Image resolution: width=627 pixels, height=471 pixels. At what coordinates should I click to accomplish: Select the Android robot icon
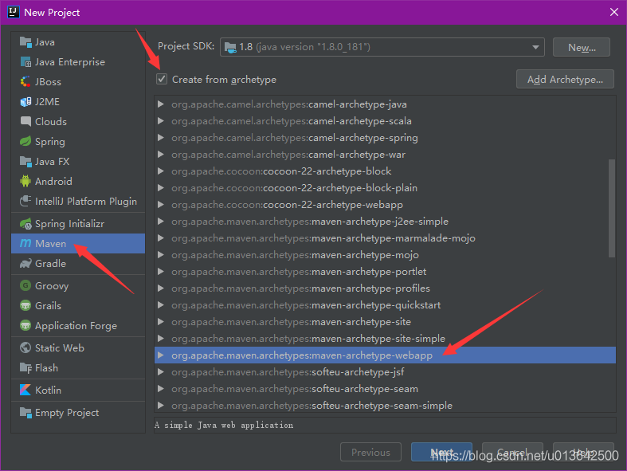pos(25,181)
